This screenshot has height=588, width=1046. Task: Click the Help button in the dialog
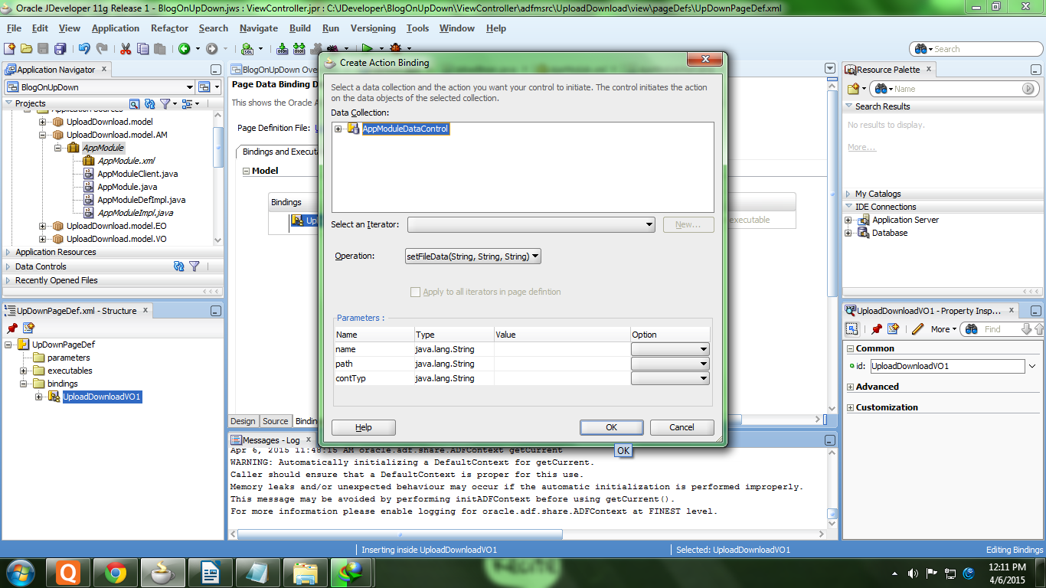pyautogui.click(x=364, y=427)
